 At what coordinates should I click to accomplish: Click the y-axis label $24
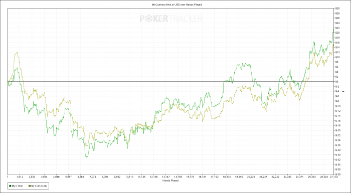337,23
